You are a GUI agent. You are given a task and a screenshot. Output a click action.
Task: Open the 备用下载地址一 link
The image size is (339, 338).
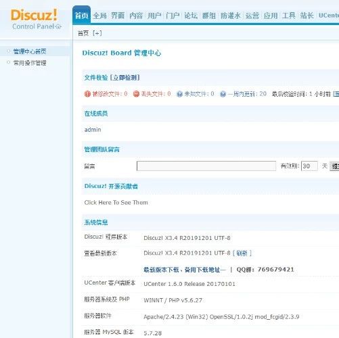205,270
